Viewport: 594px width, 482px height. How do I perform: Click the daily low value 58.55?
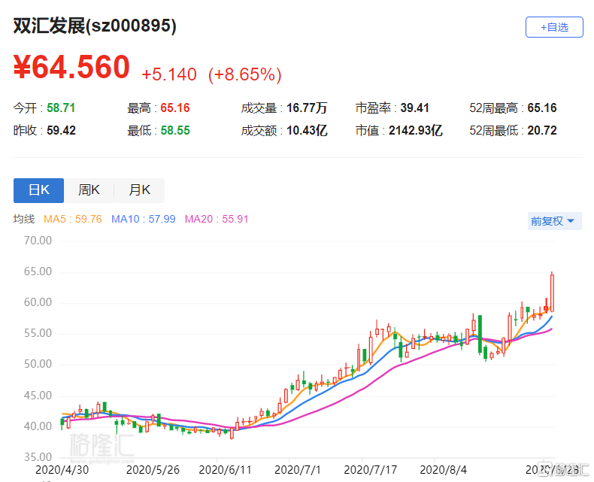coord(175,131)
